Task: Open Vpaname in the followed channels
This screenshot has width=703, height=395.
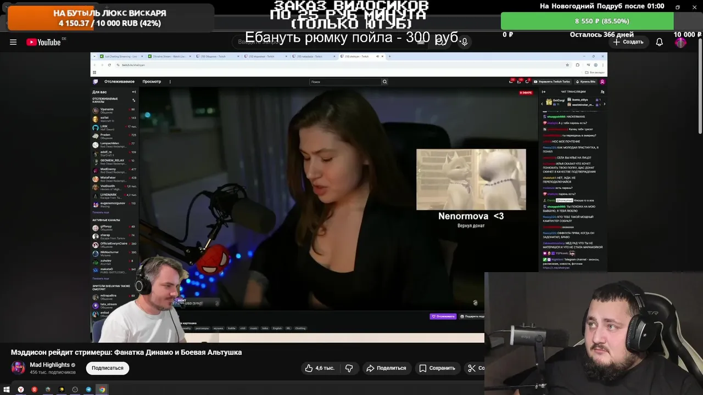Action: (x=114, y=110)
